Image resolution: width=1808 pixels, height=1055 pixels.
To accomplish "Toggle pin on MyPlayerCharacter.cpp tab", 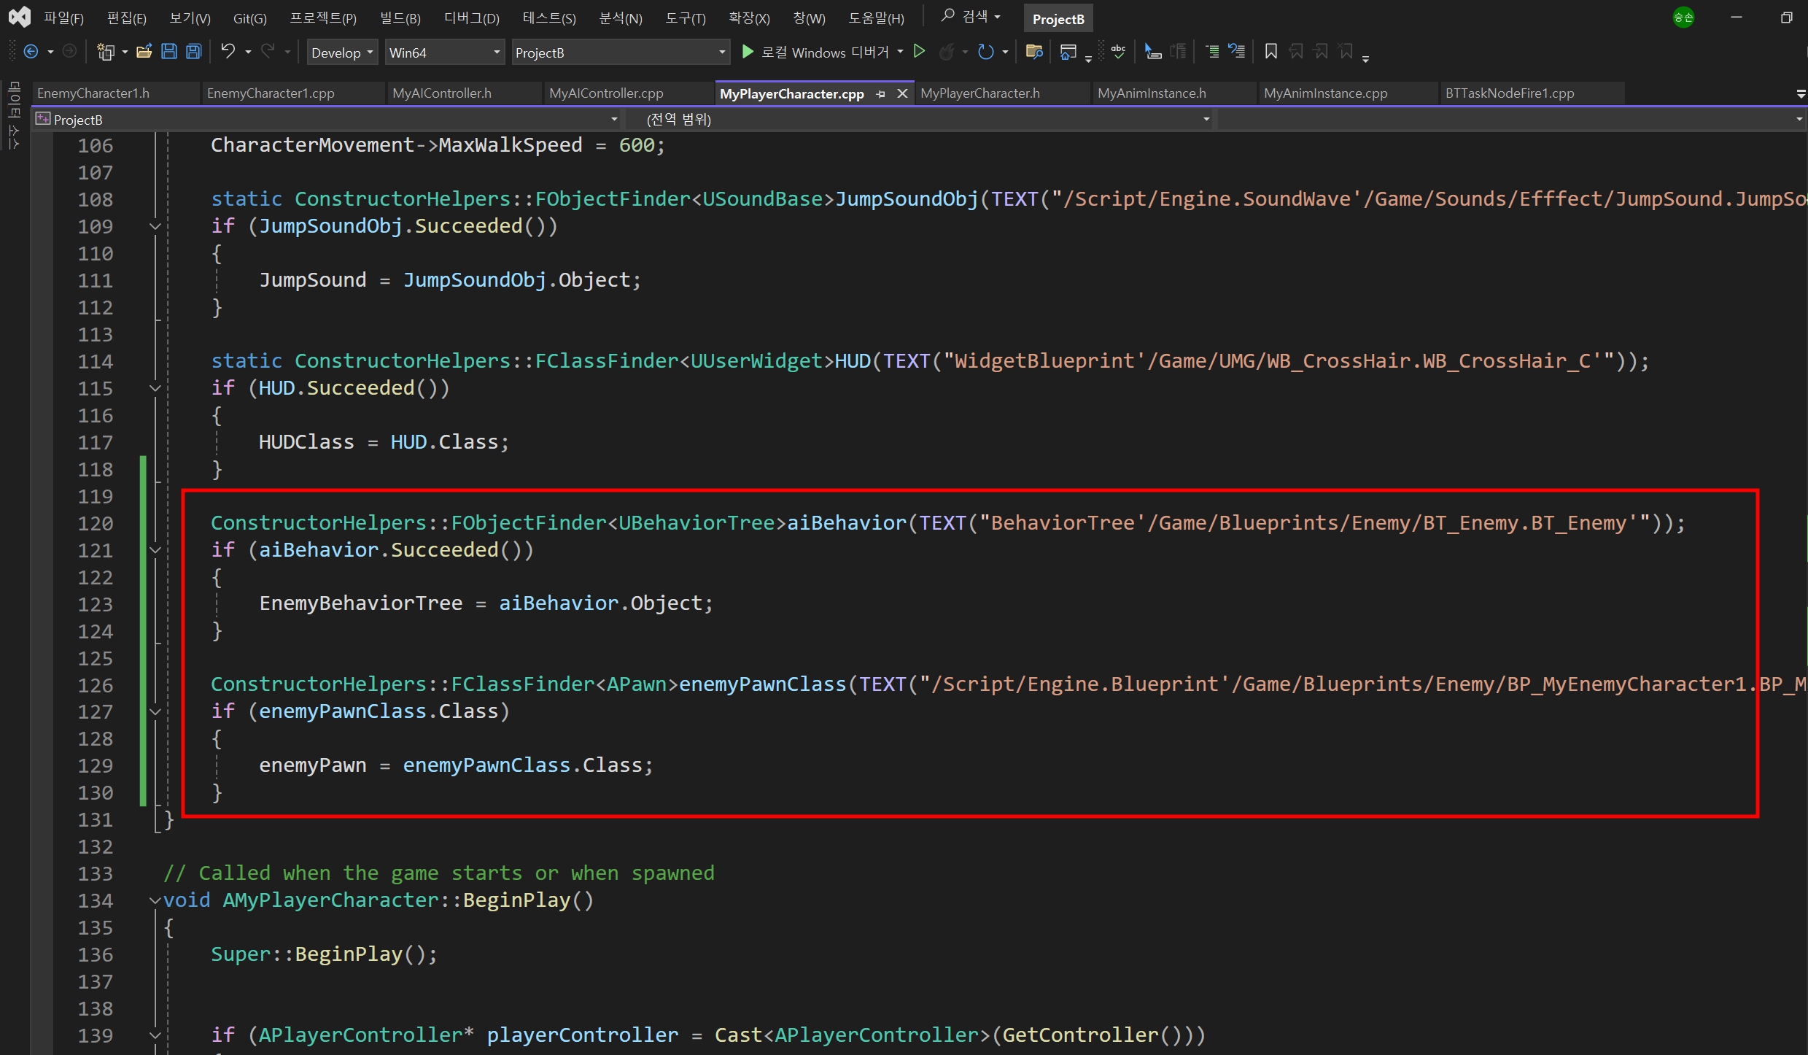I will (x=881, y=94).
